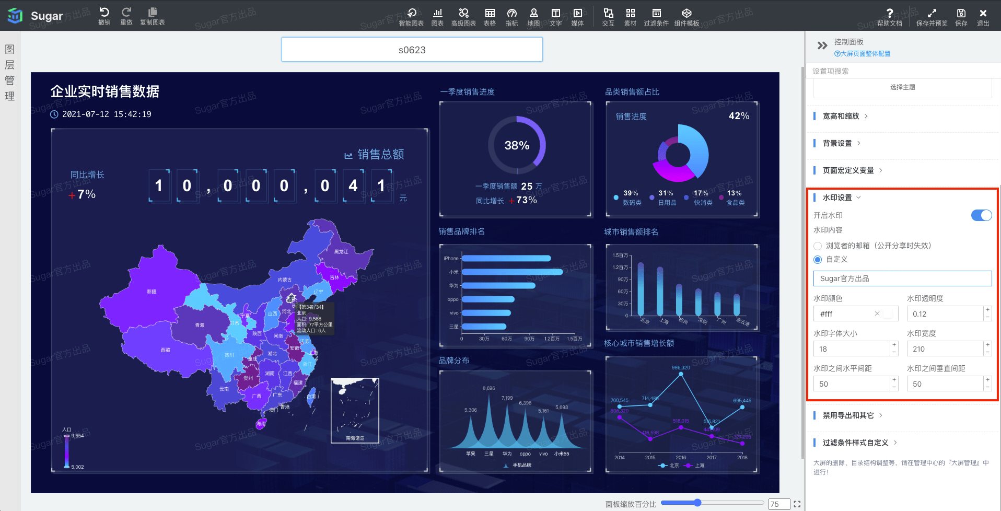Viewport: 1001px width, 511px height.
Task: Click the 北京 legend item in line chart
Action: [669, 465]
